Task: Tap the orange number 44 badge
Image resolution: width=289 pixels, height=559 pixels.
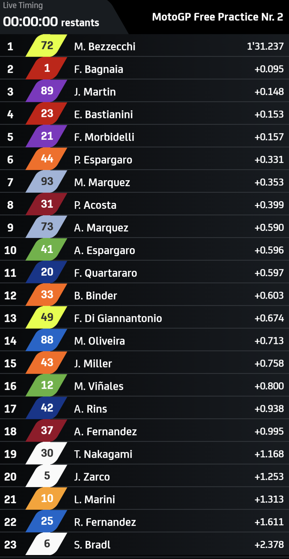Action: pyautogui.click(x=47, y=159)
